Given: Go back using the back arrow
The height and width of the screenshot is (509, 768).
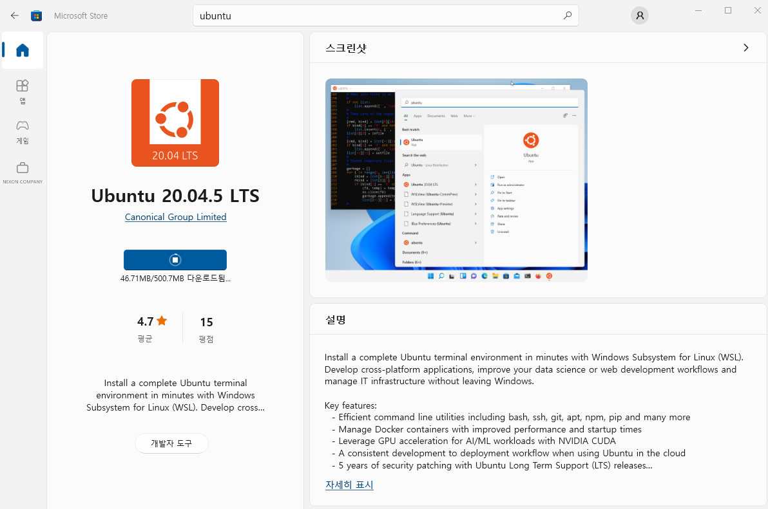Looking at the screenshot, I should [x=15, y=15].
